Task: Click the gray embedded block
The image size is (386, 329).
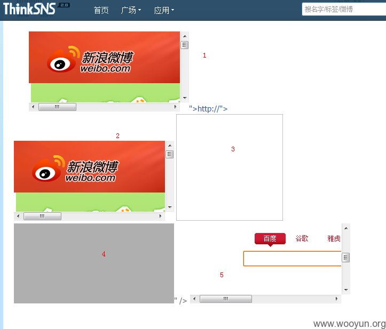Action: [x=94, y=263]
